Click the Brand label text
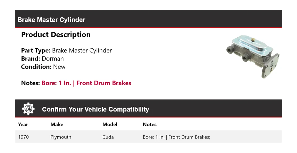The width and height of the screenshot is (297, 153). (30, 59)
